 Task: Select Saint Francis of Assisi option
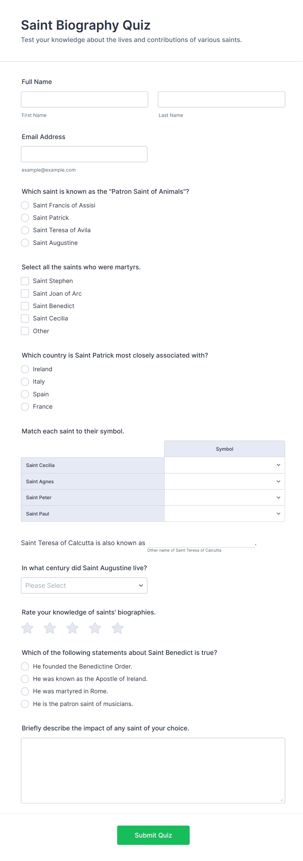(x=25, y=205)
